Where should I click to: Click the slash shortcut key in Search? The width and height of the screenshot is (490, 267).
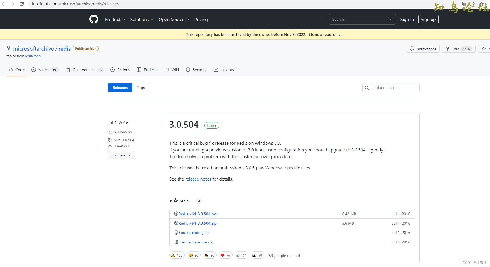[x=390, y=19]
